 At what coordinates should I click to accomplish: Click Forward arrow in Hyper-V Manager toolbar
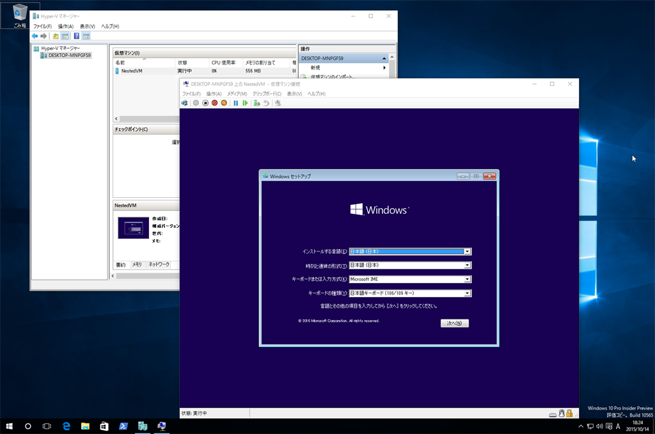(43, 36)
